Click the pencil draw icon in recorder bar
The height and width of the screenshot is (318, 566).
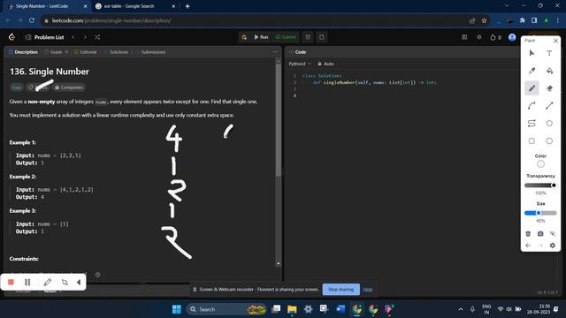point(47,282)
